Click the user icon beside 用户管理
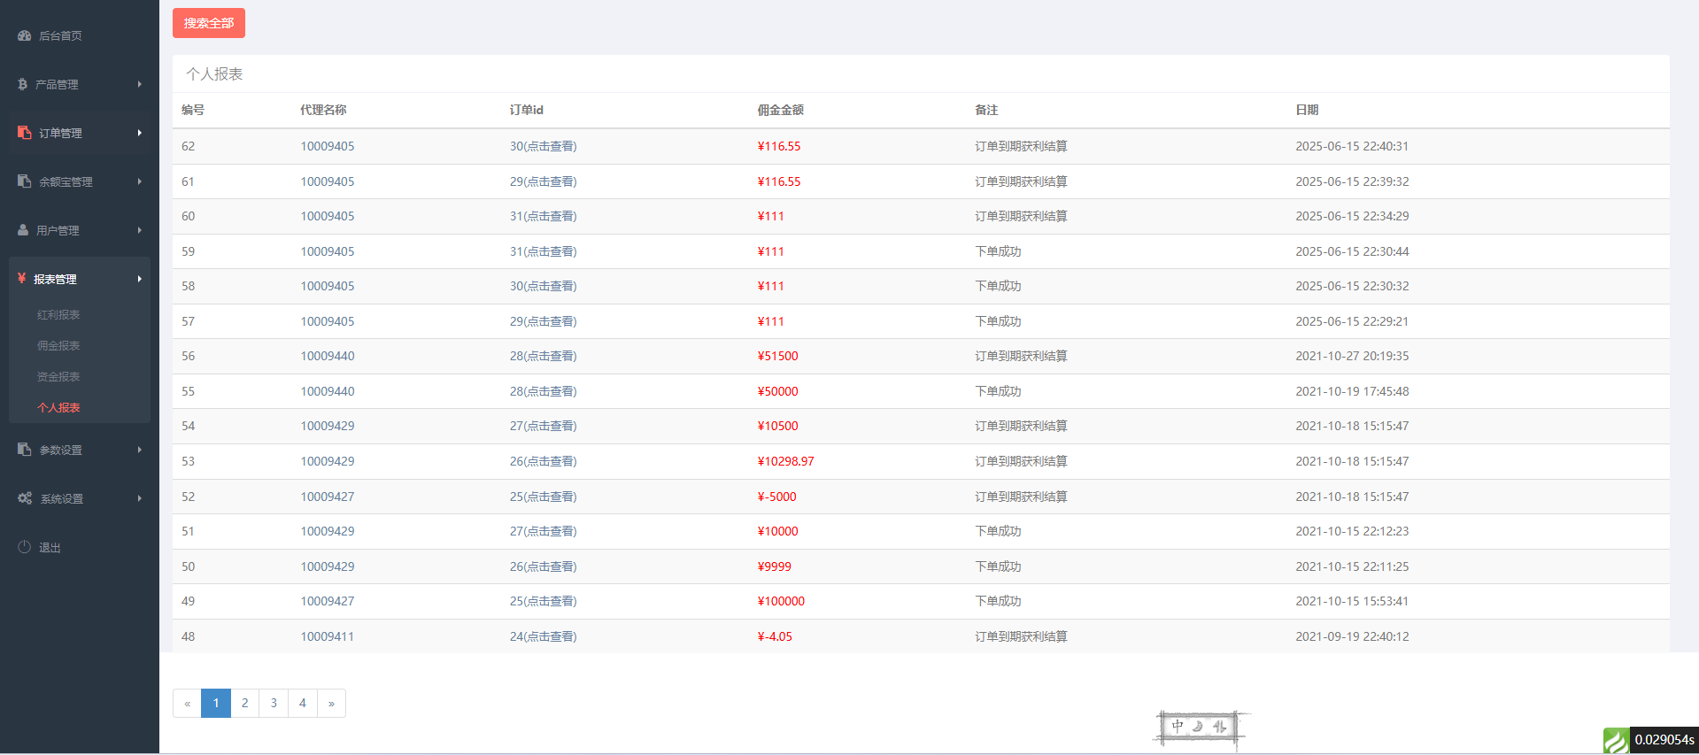Screen dimensions: 1699x755 tap(23, 230)
